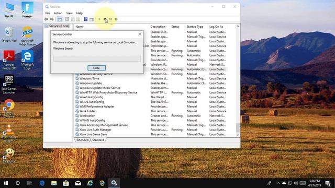
Task: Open the File menu
Action: (48, 13)
